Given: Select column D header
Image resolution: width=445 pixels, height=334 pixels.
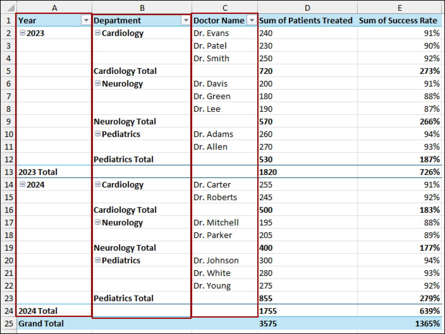Looking at the screenshot, I should coord(307,8).
